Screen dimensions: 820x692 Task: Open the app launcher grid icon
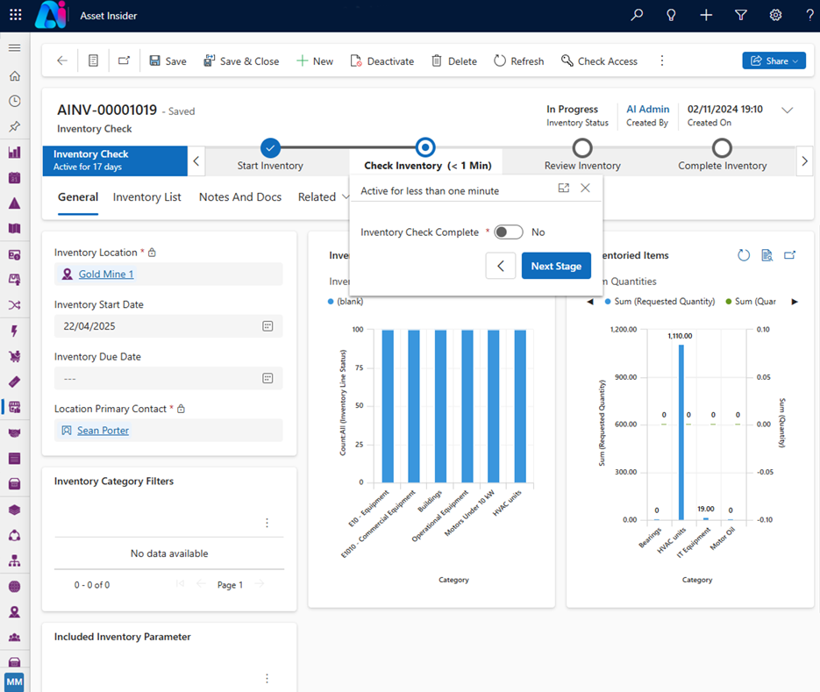pyautogui.click(x=16, y=15)
